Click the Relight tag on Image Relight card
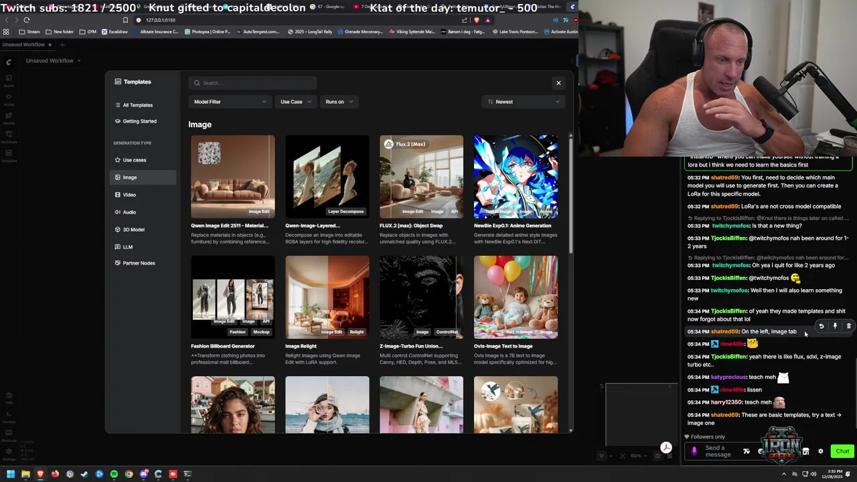857x482 pixels. (x=356, y=332)
